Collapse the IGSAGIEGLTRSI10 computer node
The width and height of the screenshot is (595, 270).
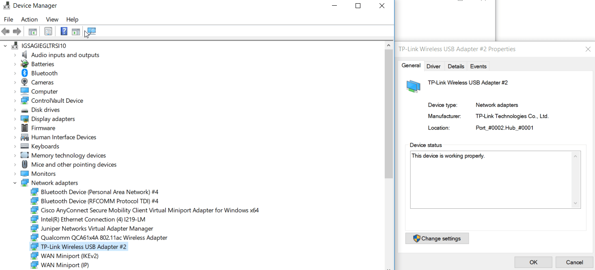point(5,45)
